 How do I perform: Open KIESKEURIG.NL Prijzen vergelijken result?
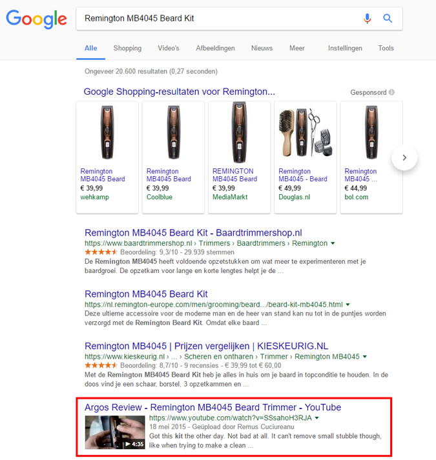[206, 346]
